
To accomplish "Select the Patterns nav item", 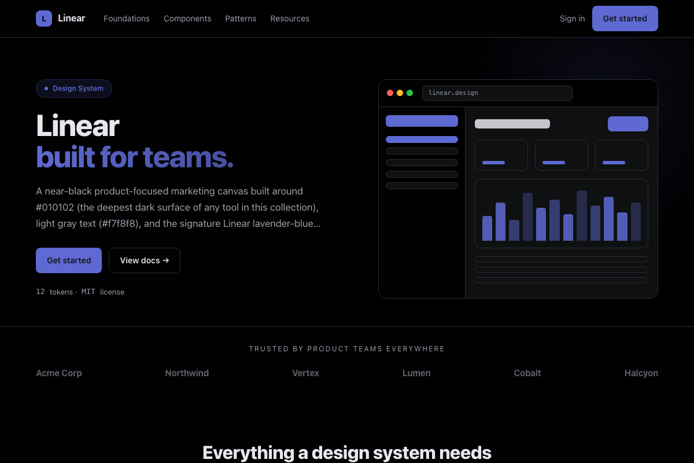I will [x=241, y=19].
